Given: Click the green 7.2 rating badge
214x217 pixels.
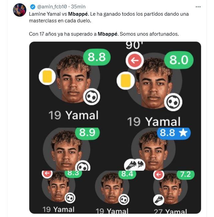Looking at the screenshot, I should click(185, 174).
